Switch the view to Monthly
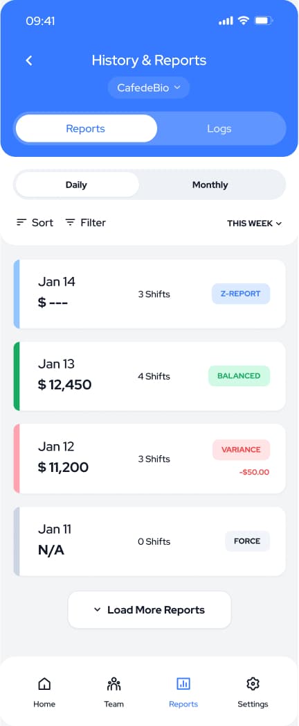 click(x=210, y=185)
